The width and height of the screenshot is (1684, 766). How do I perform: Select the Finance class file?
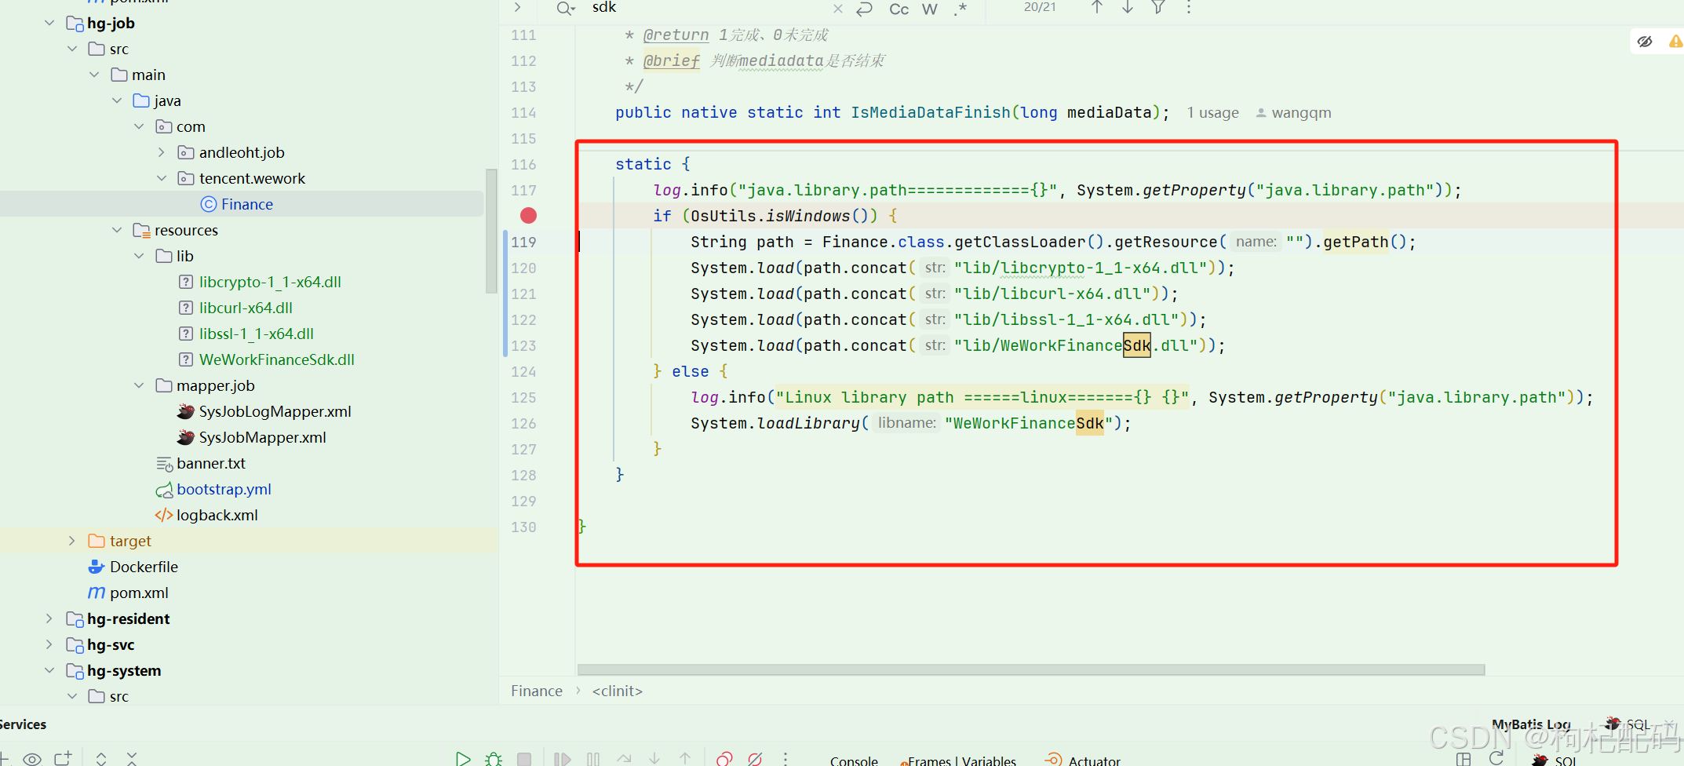click(246, 204)
